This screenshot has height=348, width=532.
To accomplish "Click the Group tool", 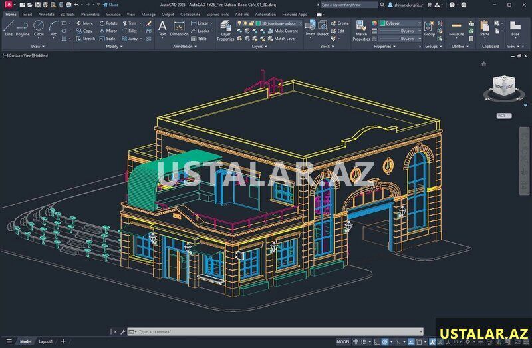I will pyautogui.click(x=429, y=28).
